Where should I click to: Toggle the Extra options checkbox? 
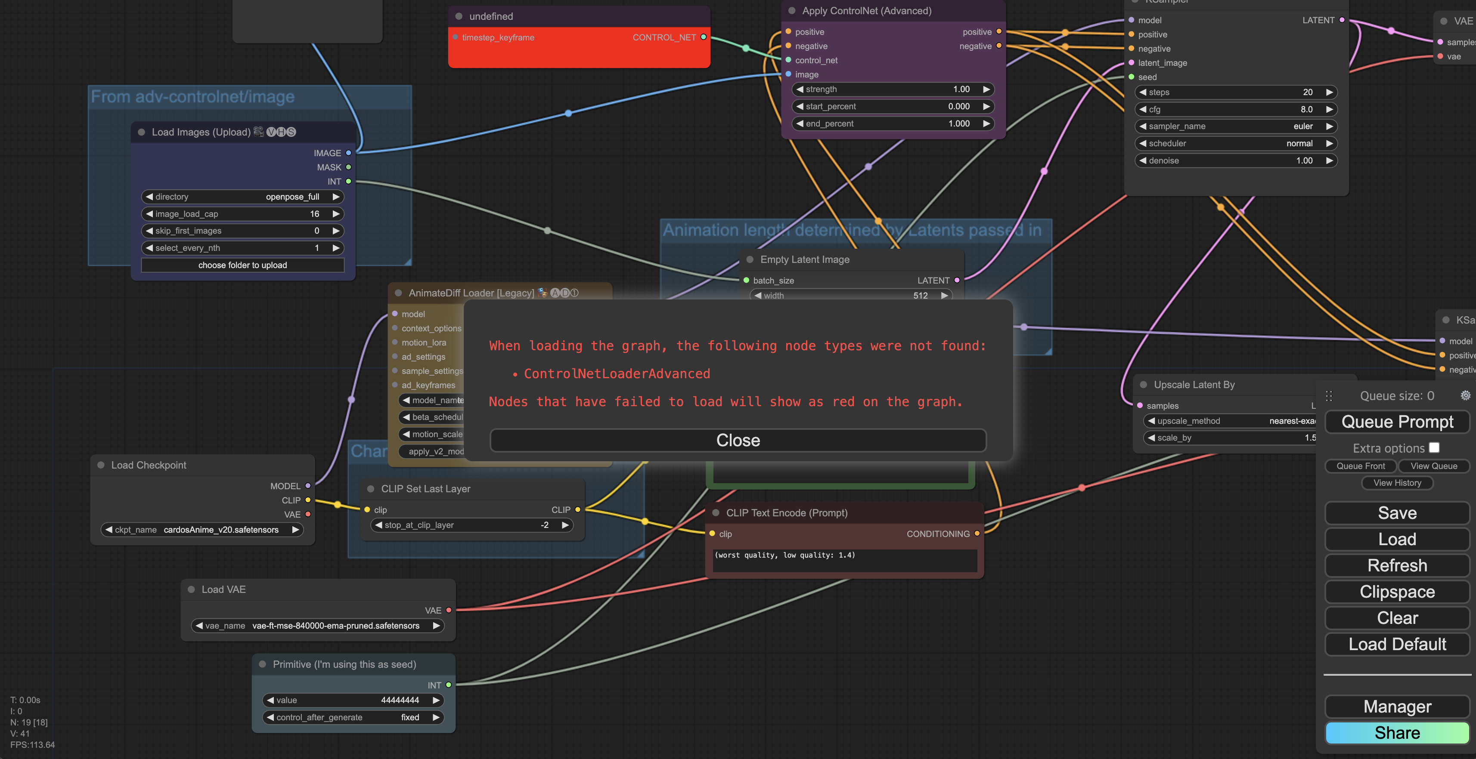tap(1434, 447)
